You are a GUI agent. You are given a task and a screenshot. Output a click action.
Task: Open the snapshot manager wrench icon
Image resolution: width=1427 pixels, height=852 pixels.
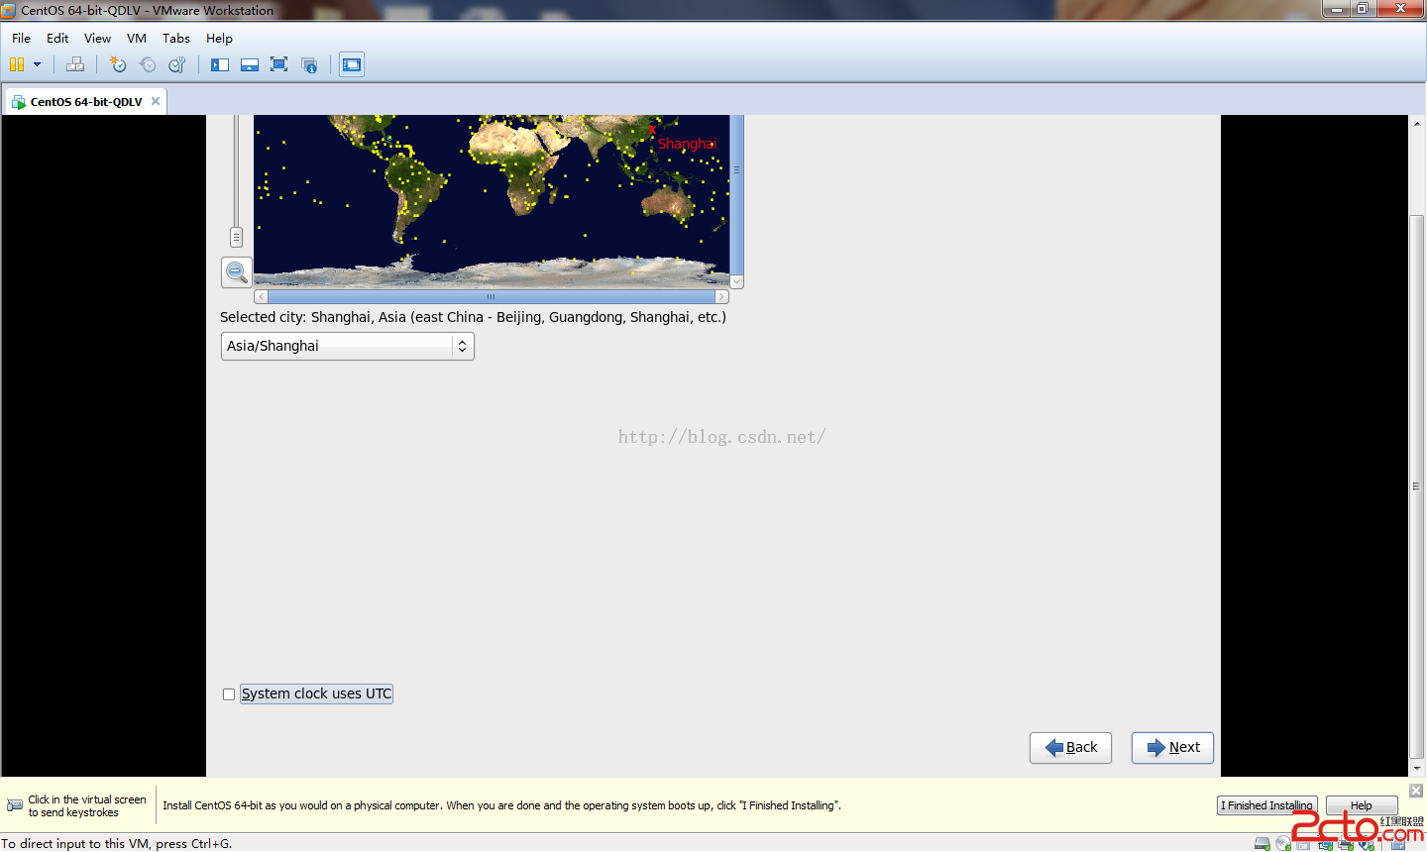click(177, 64)
